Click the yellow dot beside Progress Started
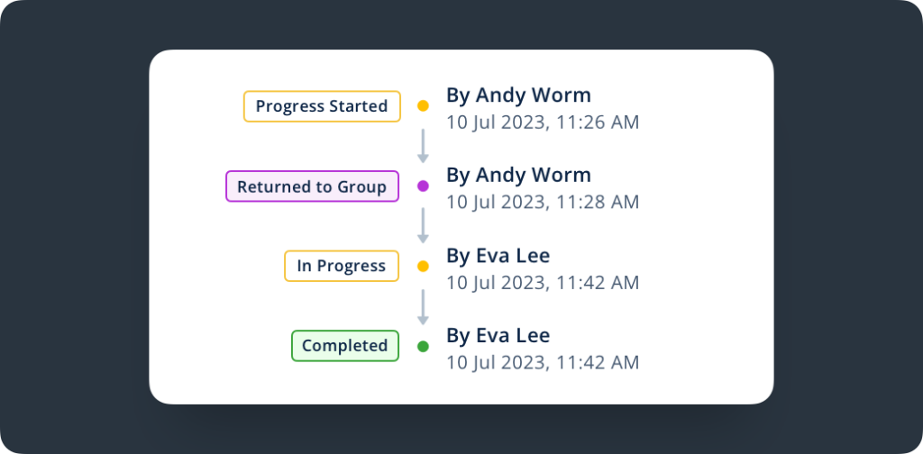Viewport: 923px width, 454px height. click(x=423, y=106)
